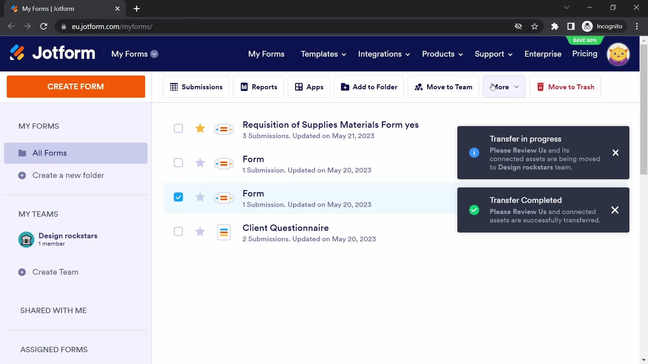
Task: Dismiss the Transfer in progress notification
Action: click(616, 153)
